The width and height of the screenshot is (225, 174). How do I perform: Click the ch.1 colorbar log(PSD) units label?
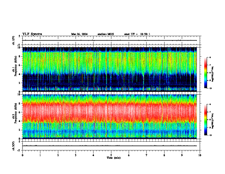213,74
